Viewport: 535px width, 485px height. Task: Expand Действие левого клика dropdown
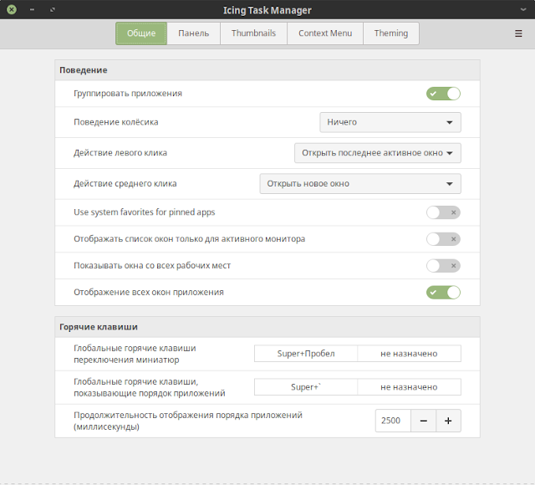(378, 153)
